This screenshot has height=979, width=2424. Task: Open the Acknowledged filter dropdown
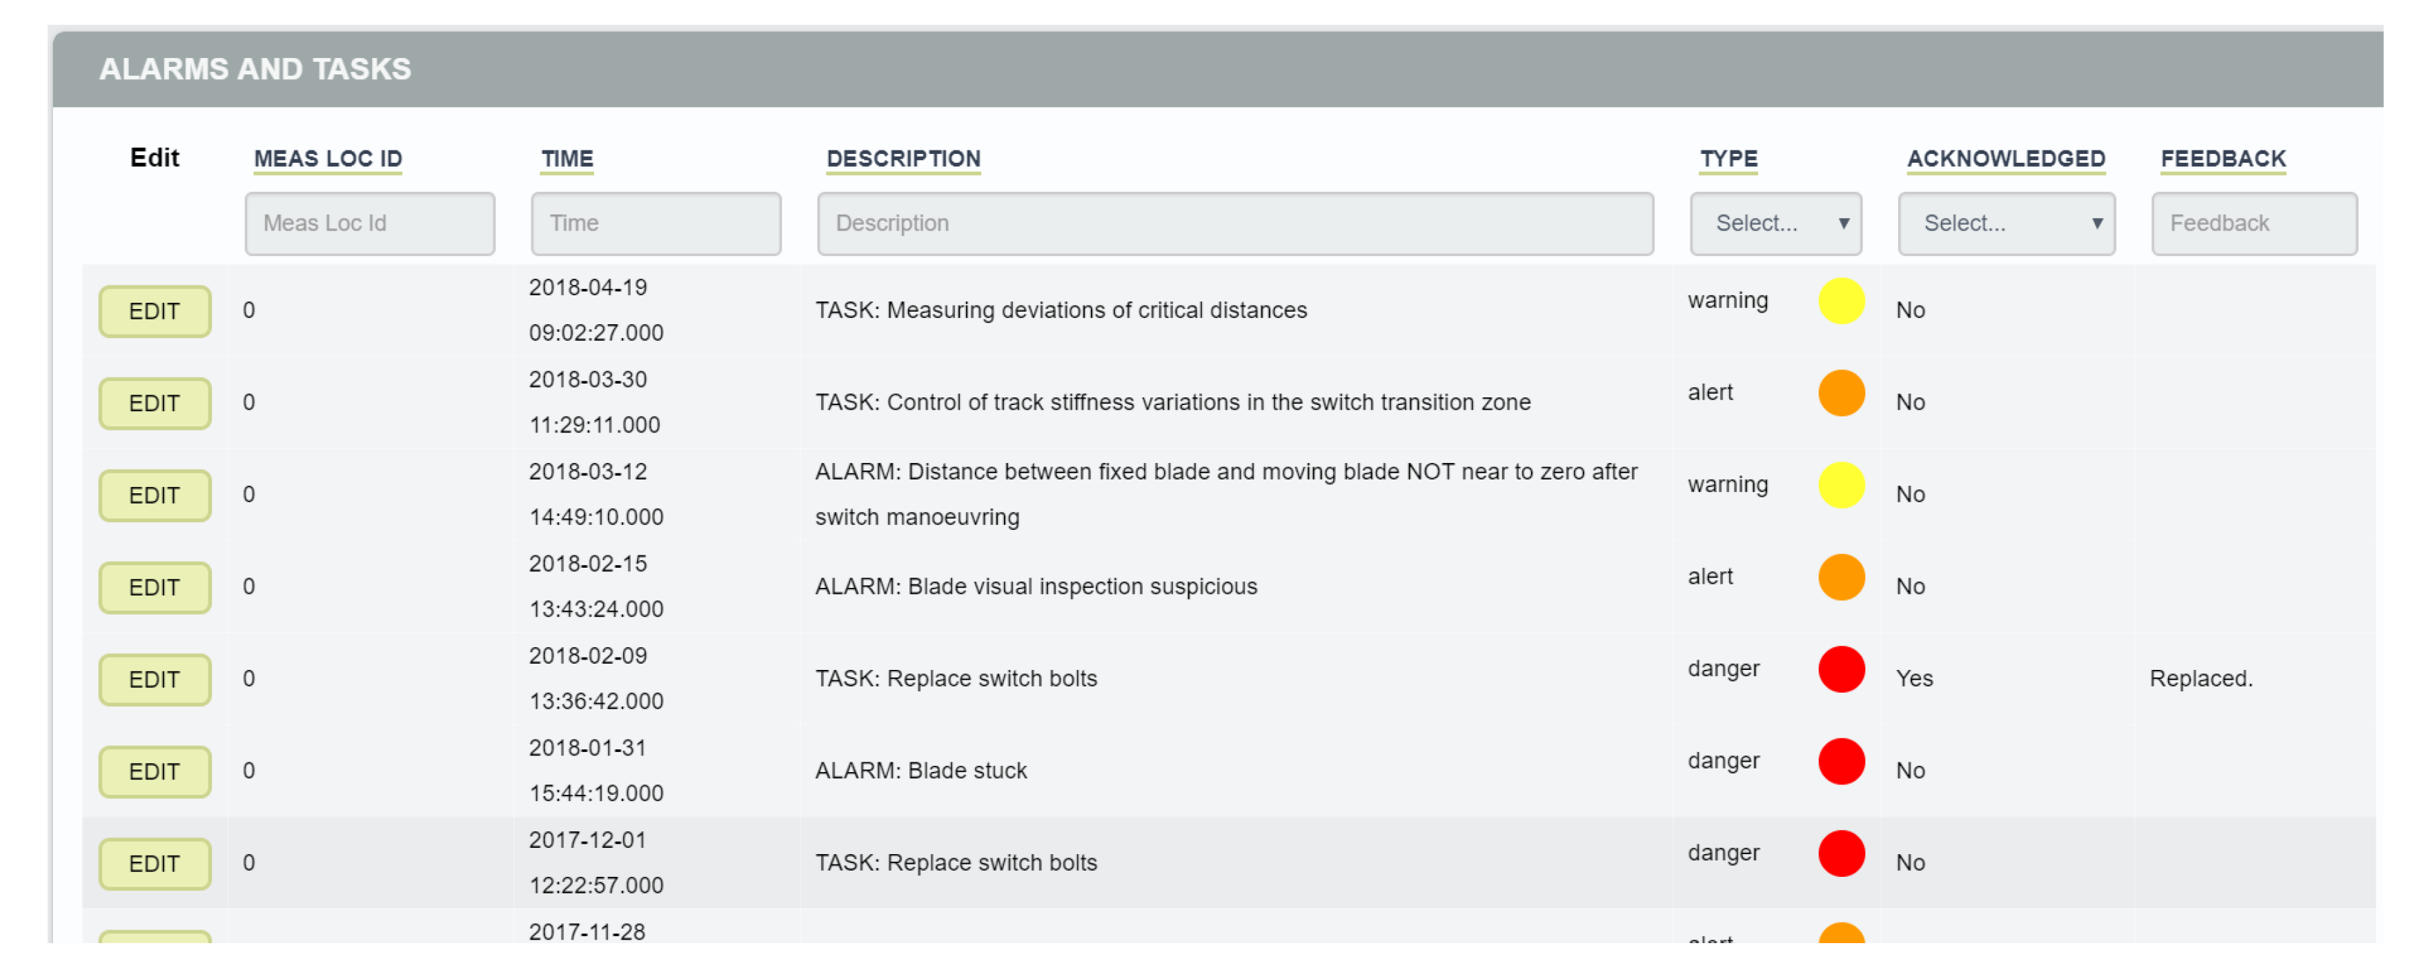(x=2005, y=224)
